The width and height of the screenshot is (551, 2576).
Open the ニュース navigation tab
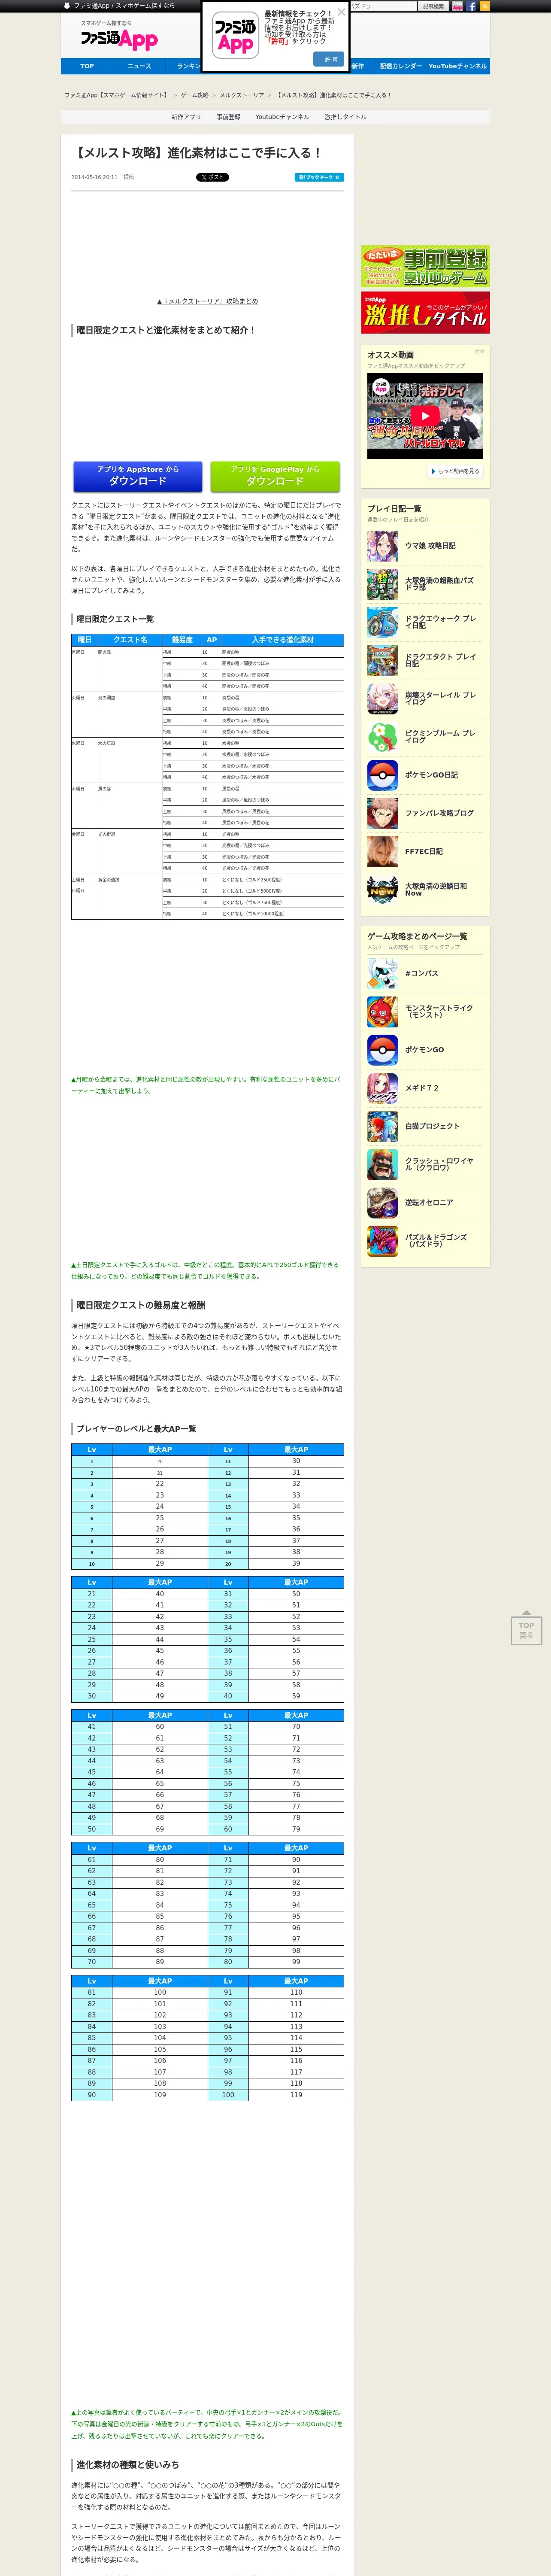[139, 66]
